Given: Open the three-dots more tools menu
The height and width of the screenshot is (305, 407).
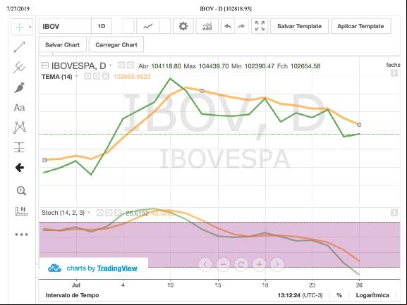Looking at the screenshot, I should (x=21, y=235).
